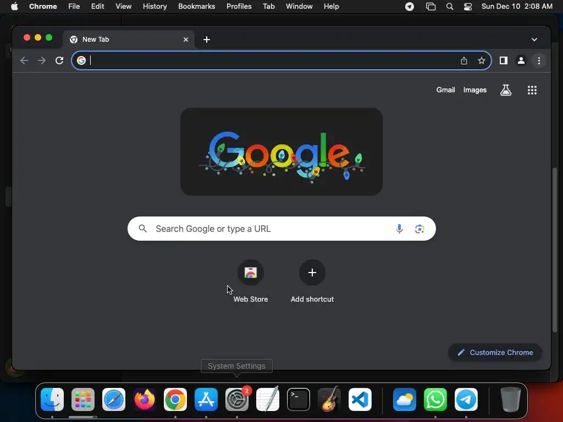The width and height of the screenshot is (563, 422).
Task: Share this page via share icon
Action: point(464,60)
